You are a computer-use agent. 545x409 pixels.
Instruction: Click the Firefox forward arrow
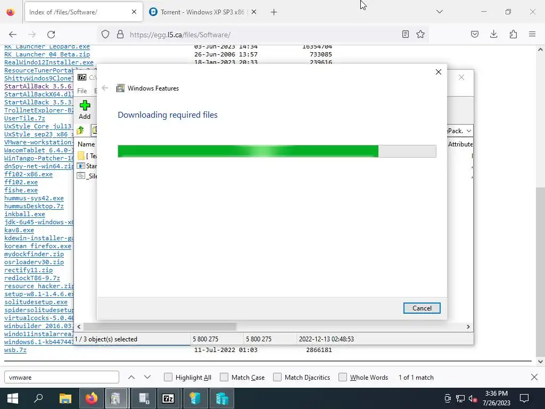pos(32,35)
